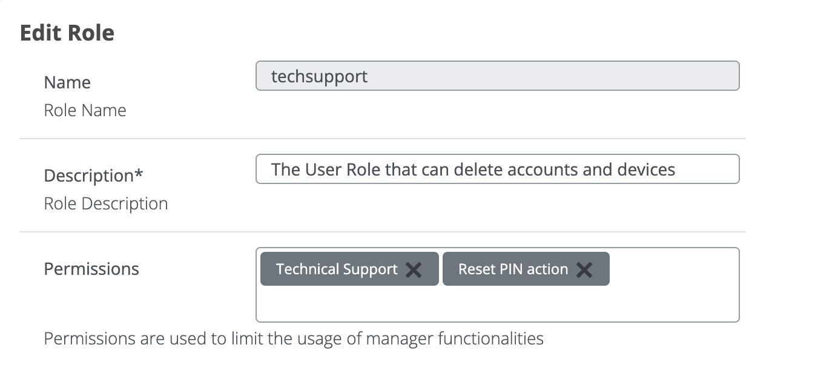Image resolution: width=815 pixels, height=385 pixels.
Task: Select the Reset PIN action chip label
Action: tap(513, 269)
